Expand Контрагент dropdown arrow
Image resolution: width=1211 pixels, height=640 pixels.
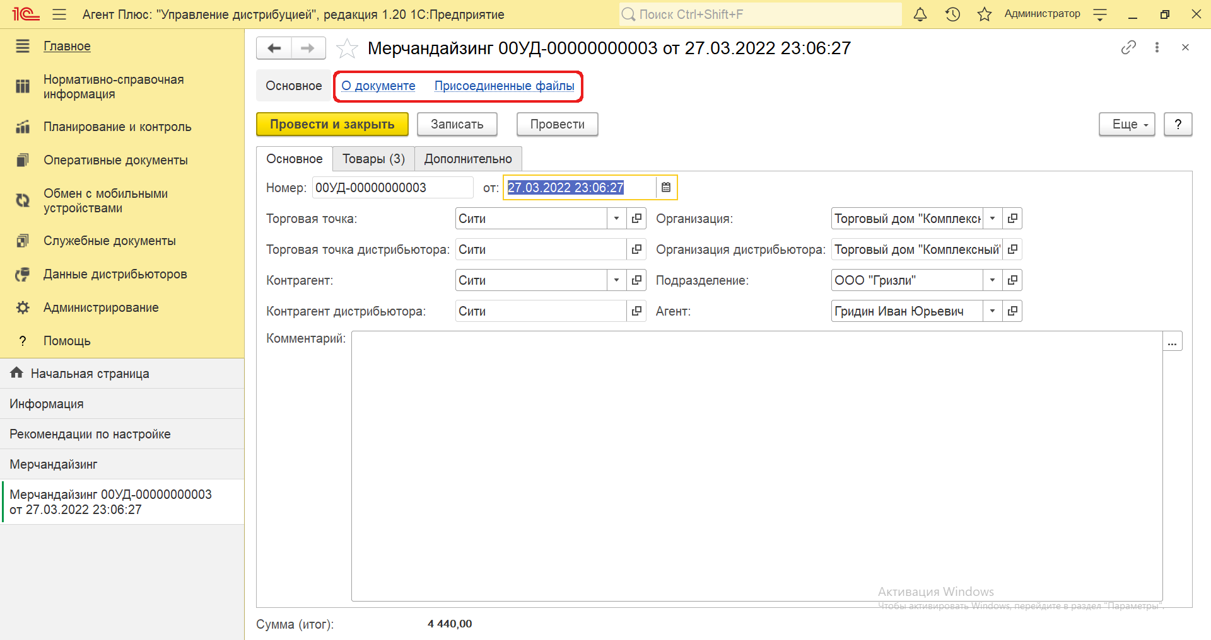point(616,280)
